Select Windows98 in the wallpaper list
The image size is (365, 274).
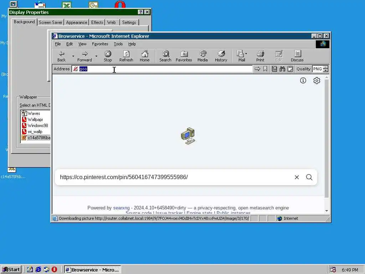pyautogui.click(x=37, y=126)
